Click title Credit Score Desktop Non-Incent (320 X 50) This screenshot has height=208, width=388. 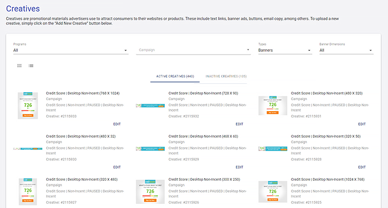(x=326, y=136)
